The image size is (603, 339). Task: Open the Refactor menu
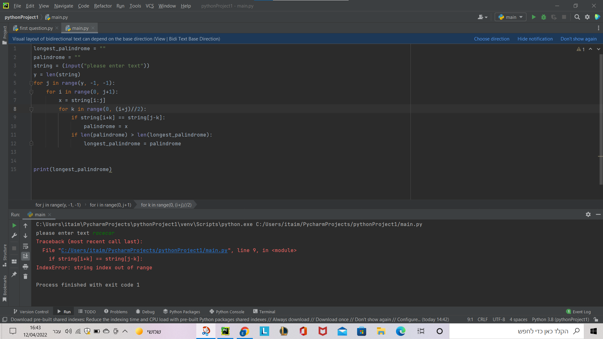click(103, 6)
